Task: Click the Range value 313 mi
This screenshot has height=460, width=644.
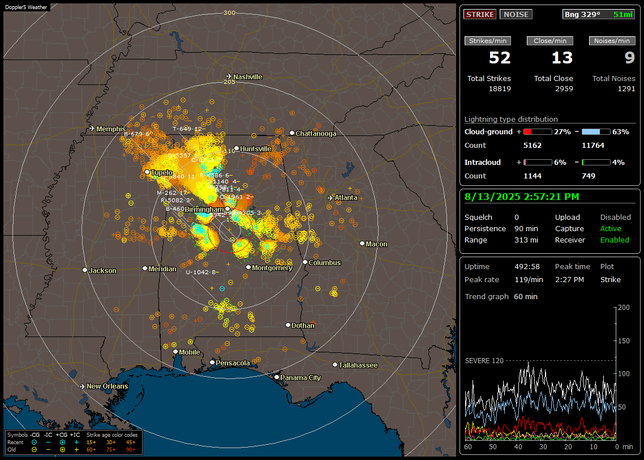Action: point(526,240)
